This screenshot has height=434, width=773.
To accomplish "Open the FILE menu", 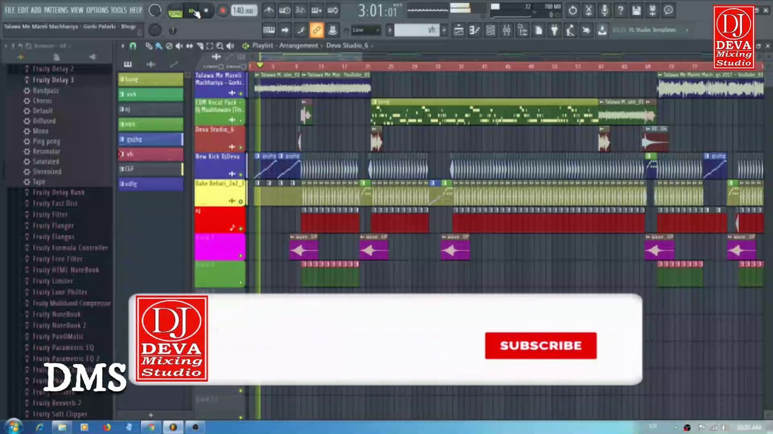I will coord(10,10).
